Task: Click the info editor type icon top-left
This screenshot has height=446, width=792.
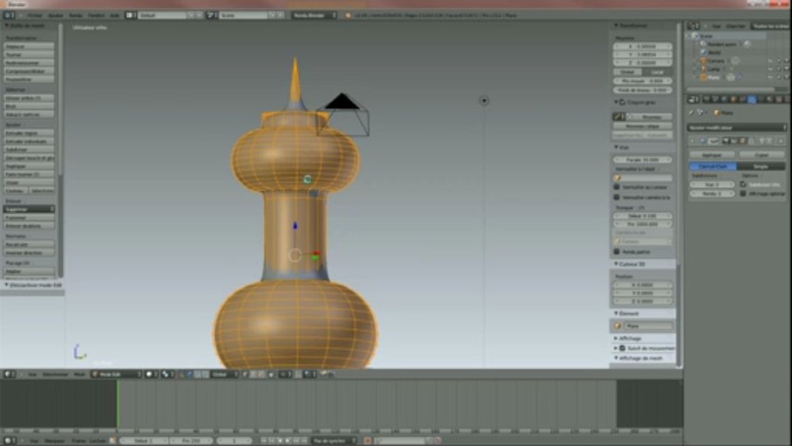Action: (8, 15)
